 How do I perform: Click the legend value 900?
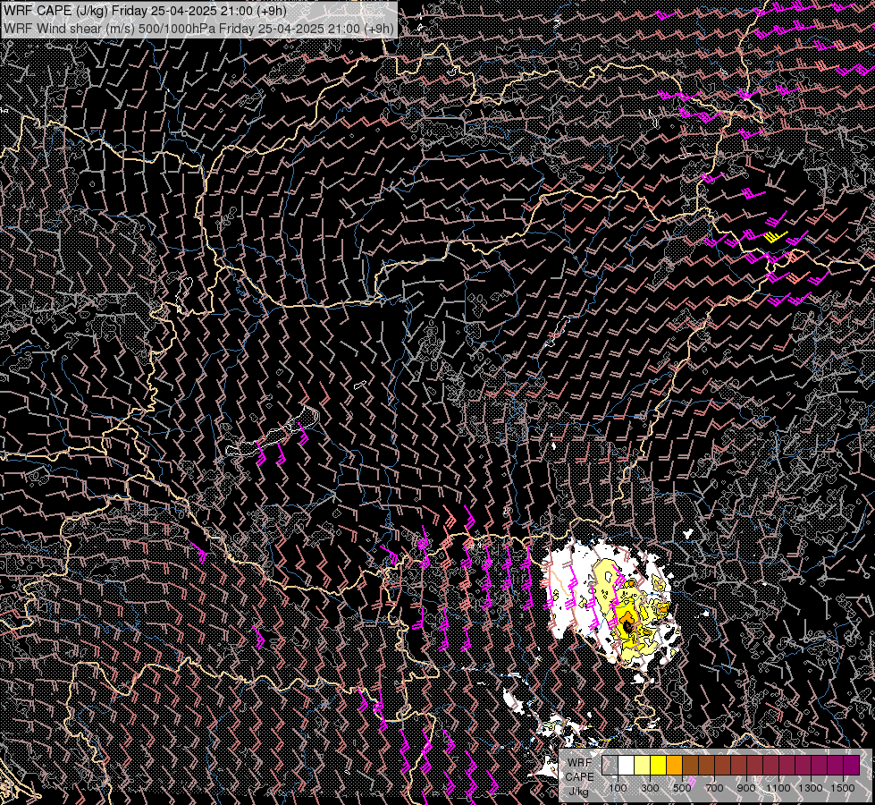tap(746, 788)
